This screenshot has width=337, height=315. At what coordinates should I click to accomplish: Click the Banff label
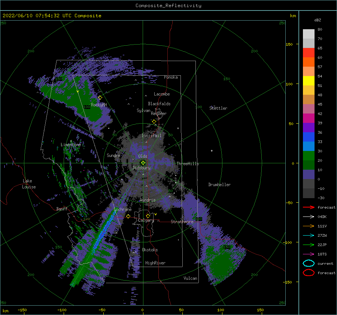point(62,209)
